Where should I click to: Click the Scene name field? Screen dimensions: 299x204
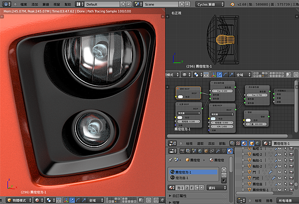(x=161, y=4)
